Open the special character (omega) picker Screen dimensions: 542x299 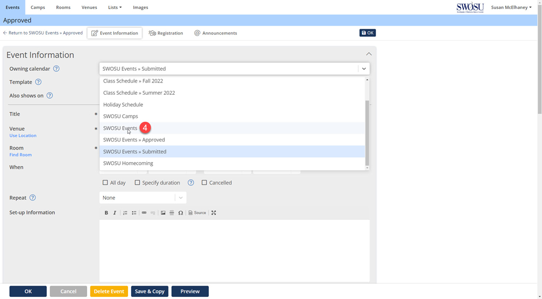pos(181,213)
